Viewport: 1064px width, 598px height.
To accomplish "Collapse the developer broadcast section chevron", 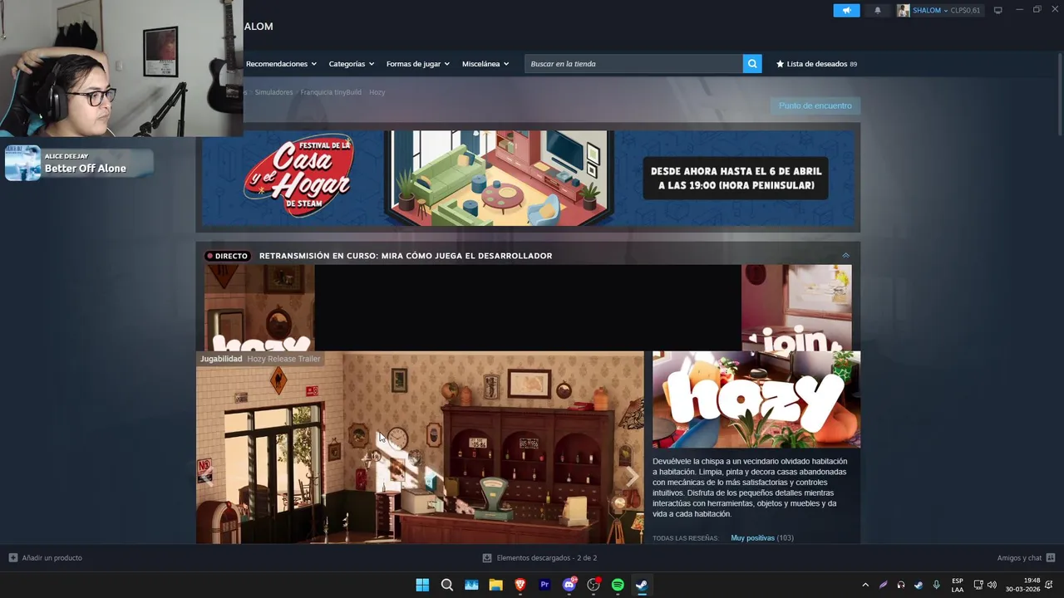I will point(845,256).
